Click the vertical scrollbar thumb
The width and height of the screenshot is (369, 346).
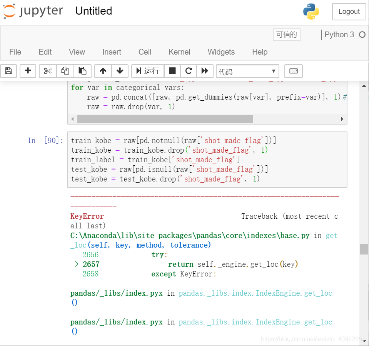point(364,249)
